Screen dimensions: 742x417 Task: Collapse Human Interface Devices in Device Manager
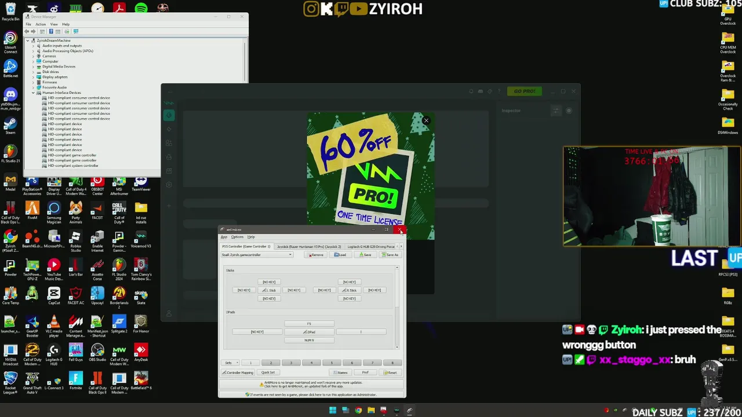pyautogui.click(x=33, y=93)
